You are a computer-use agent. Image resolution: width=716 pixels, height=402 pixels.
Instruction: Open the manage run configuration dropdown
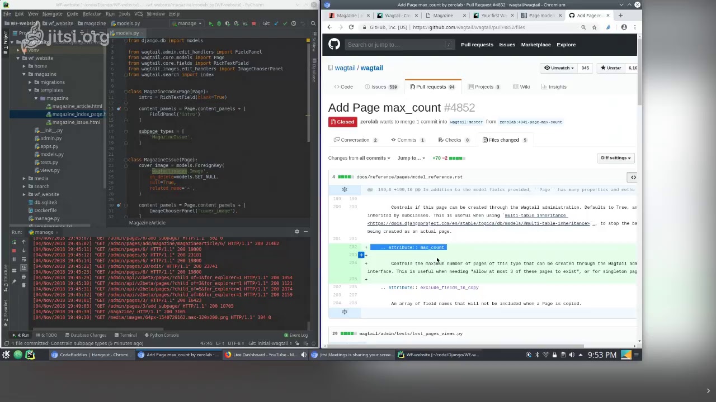pos(187,23)
